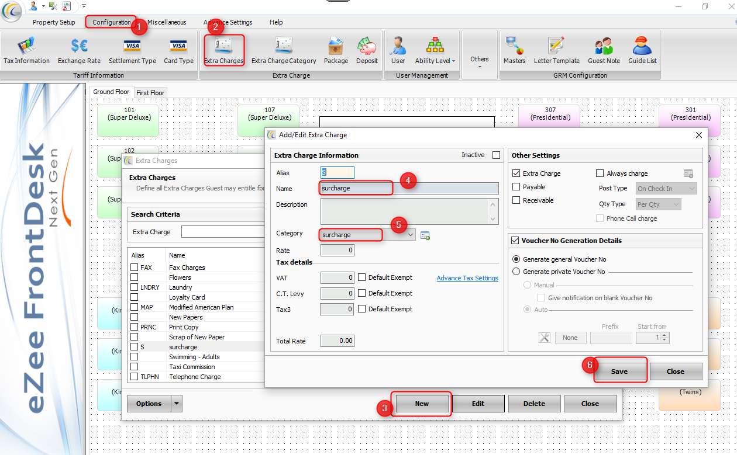Open Guest Note configuration
The image size is (737, 455).
pyautogui.click(x=604, y=50)
